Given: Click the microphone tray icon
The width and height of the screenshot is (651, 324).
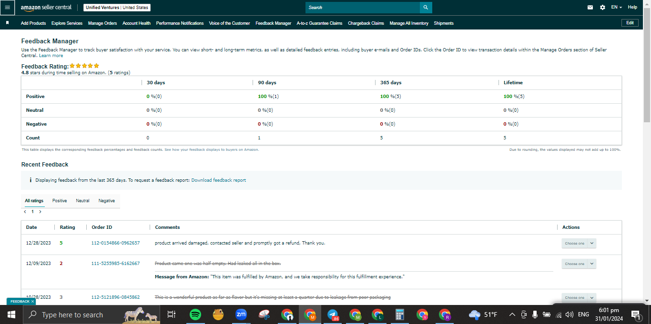Looking at the screenshot, I should 535,314.
